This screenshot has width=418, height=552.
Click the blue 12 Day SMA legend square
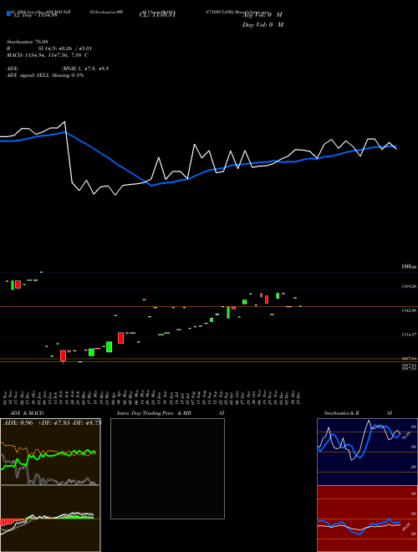8,14
